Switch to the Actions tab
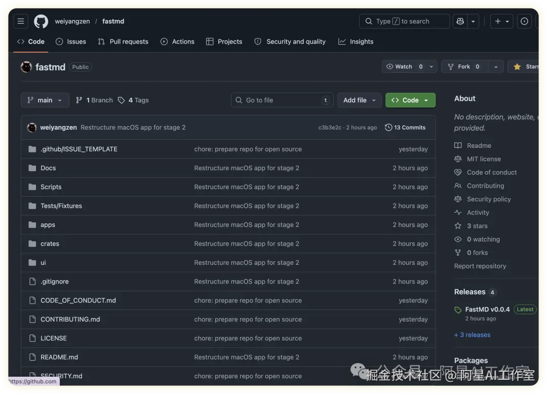The image size is (547, 394). (177, 42)
